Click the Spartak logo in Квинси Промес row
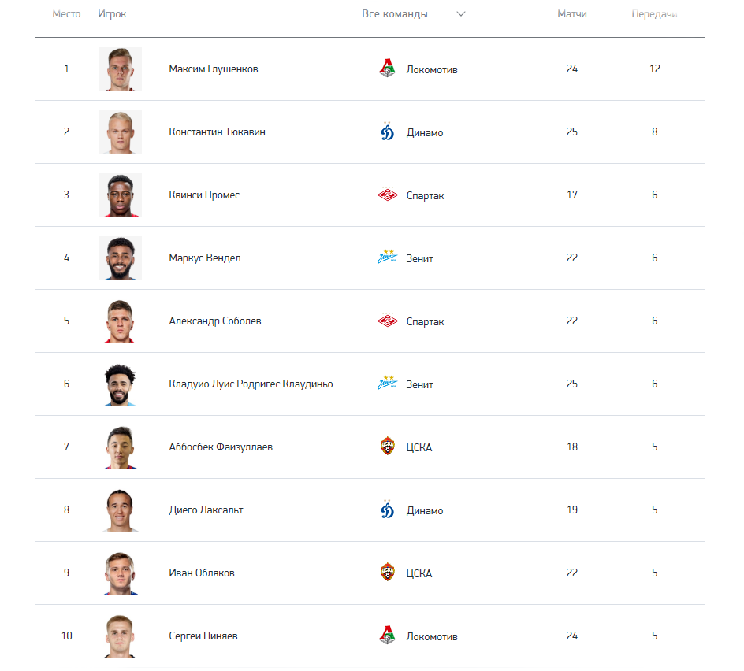The width and height of the screenshot is (744, 671). pyautogui.click(x=387, y=195)
